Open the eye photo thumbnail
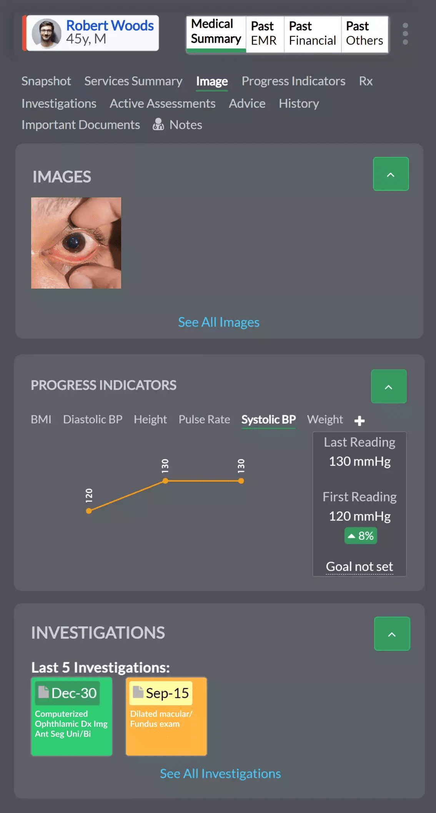Viewport: 436px width, 813px height. point(76,243)
